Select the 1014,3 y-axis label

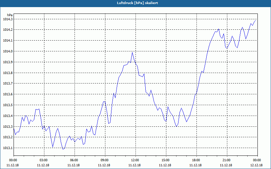tap(8, 19)
